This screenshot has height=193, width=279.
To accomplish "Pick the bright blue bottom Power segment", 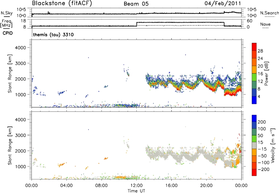I will click(x=254, y=100).
